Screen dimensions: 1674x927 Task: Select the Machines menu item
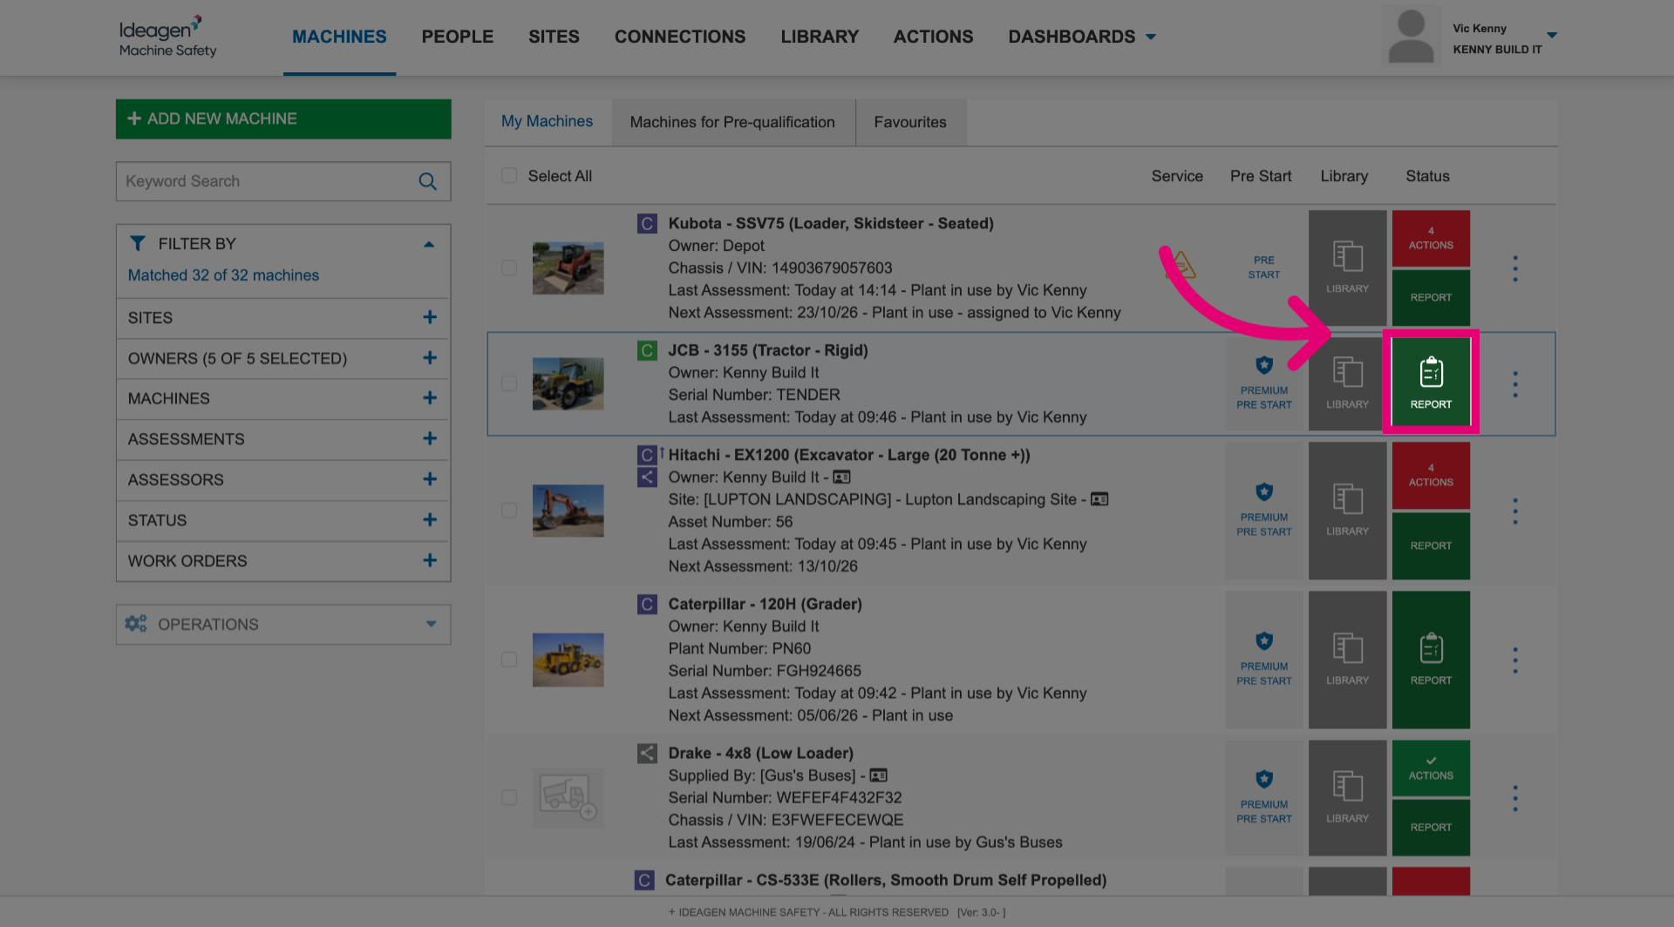click(x=339, y=37)
